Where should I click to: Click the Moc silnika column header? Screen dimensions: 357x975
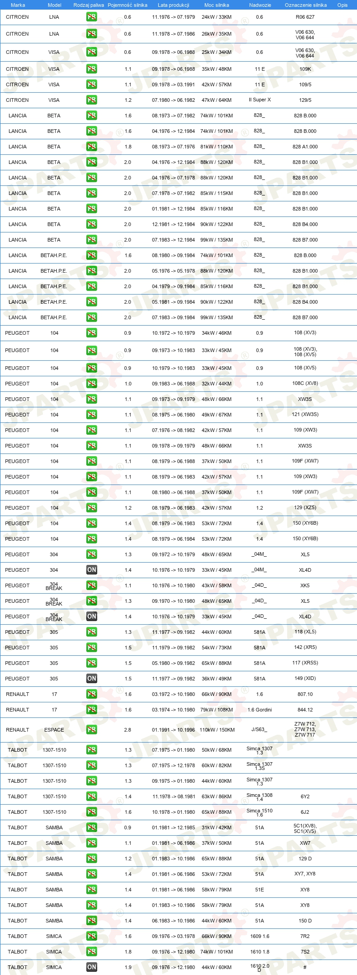coord(217,5)
